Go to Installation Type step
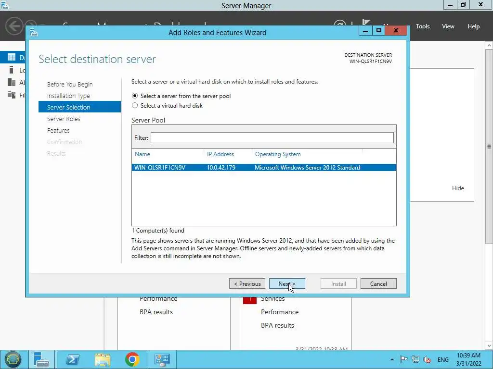The width and height of the screenshot is (493, 369). point(68,96)
